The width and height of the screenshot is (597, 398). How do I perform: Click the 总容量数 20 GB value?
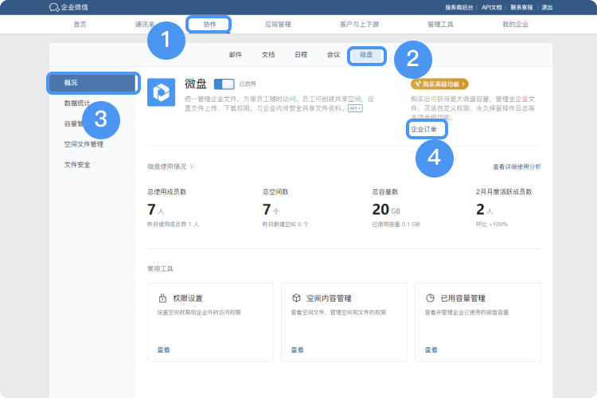pyautogui.click(x=386, y=209)
